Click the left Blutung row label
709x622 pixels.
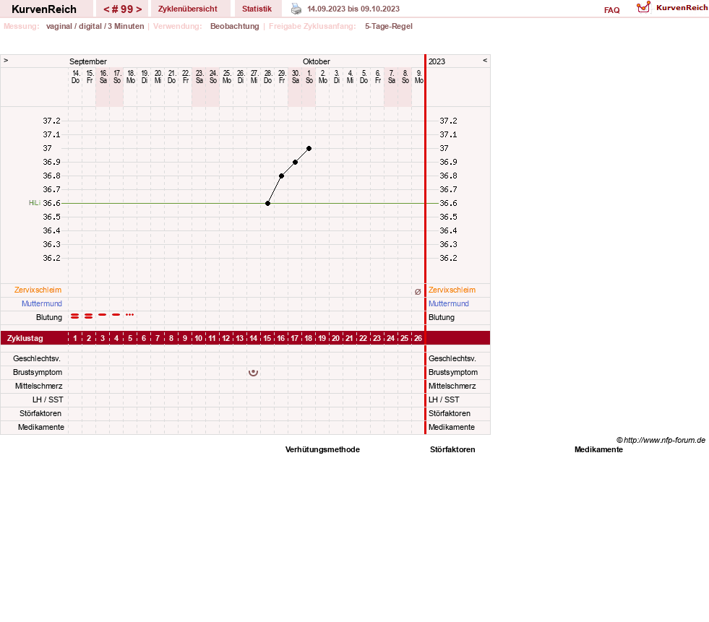49,317
